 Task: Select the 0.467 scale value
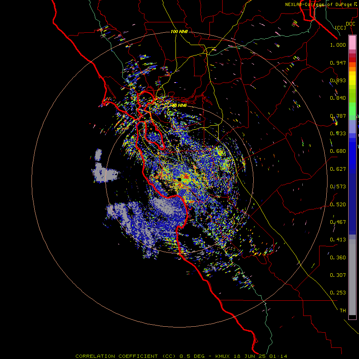(338, 222)
